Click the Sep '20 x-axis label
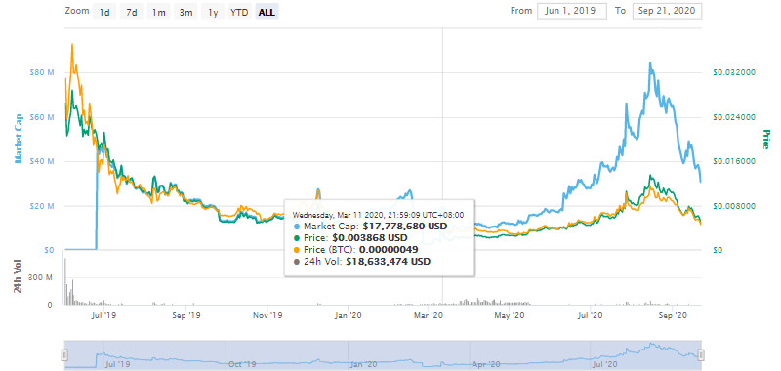781x371 pixels. (673, 315)
